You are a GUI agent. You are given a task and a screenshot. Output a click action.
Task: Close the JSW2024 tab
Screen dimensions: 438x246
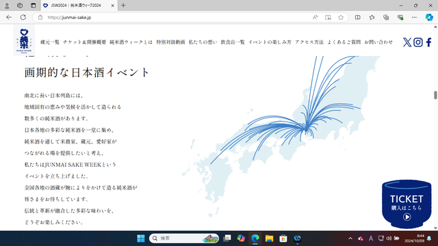112,5
